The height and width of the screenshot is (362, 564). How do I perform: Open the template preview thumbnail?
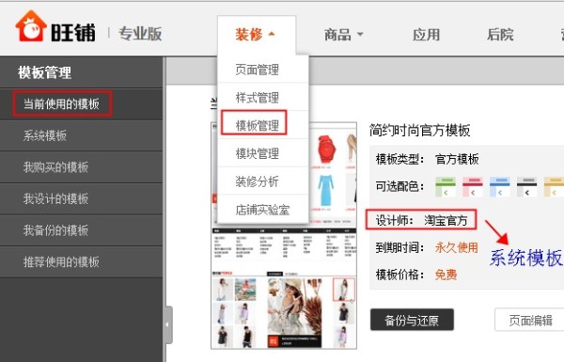tap(284, 236)
